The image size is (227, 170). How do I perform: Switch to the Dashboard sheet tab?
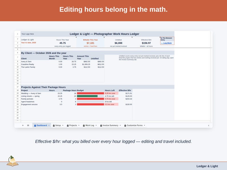click(42, 126)
